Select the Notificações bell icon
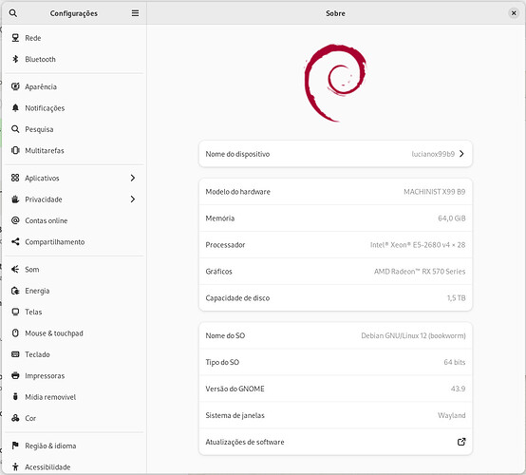 (x=15, y=107)
